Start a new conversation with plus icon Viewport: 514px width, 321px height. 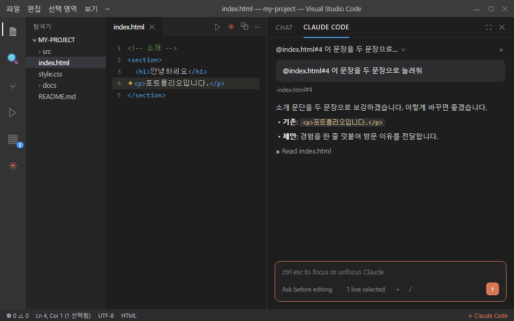[x=501, y=50]
